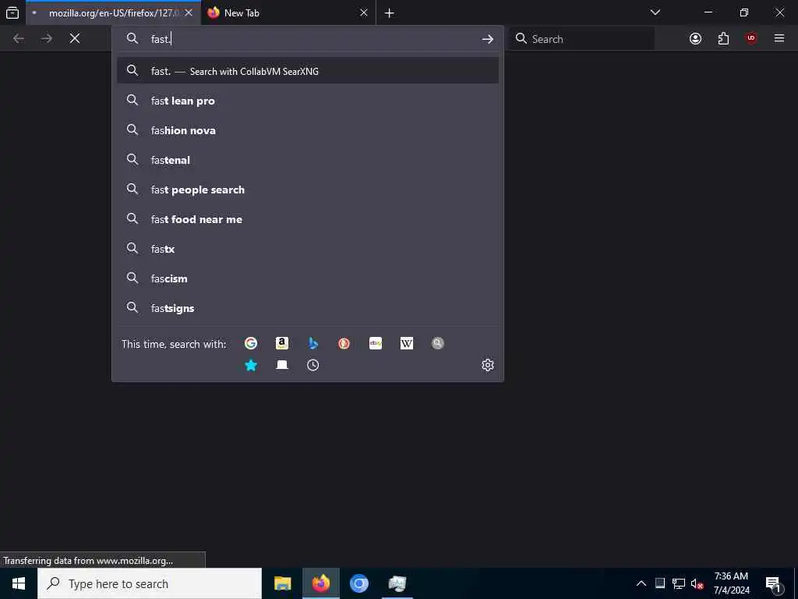The height and width of the screenshot is (599, 798).
Task: Open search settings gear in dropdown
Action: coord(488,365)
